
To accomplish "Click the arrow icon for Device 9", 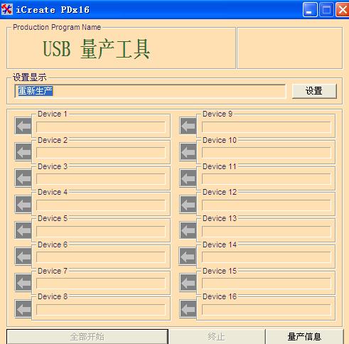I will (x=188, y=126).
